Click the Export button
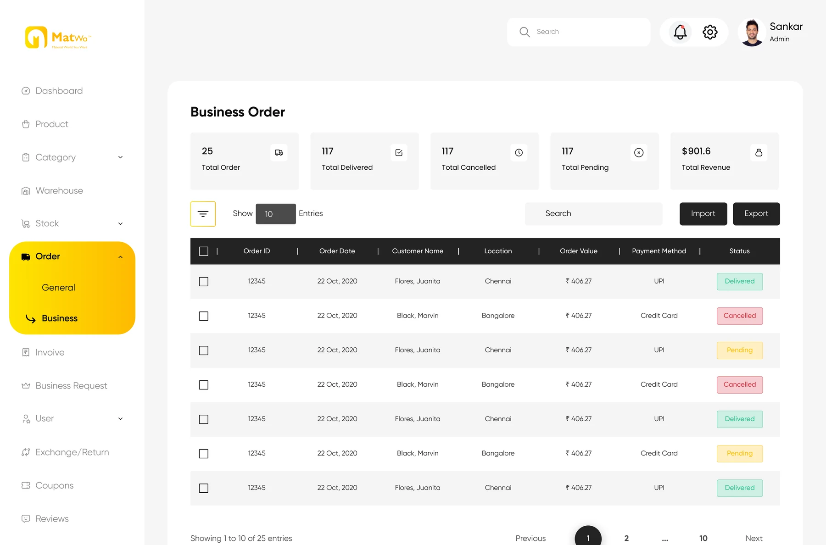Image resolution: width=826 pixels, height=545 pixels. [x=756, y=214]
